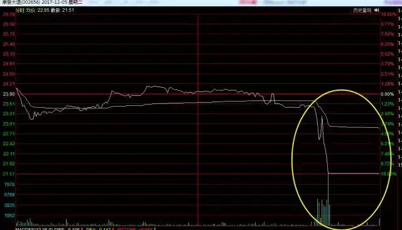The image size is (402, 230).
Task: Click the 26.29 top price axis label
Action: pos(9,14)
